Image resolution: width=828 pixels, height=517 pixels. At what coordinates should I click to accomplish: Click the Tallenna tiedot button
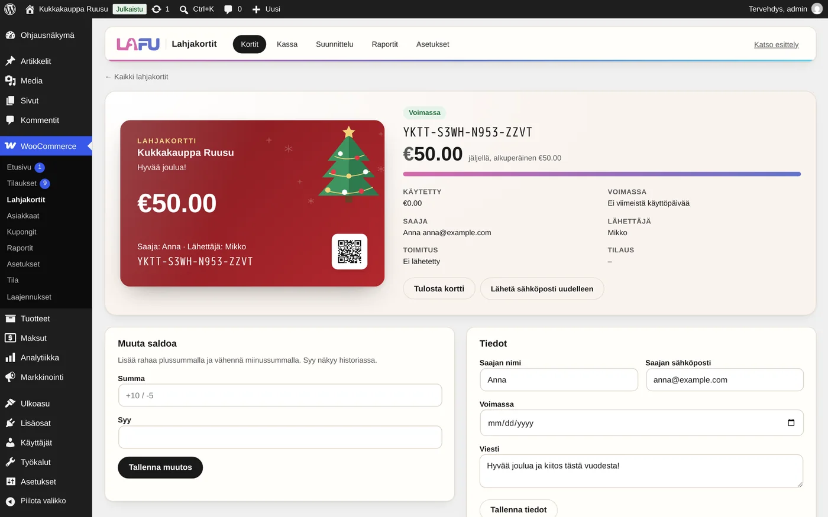coord(519,510)
